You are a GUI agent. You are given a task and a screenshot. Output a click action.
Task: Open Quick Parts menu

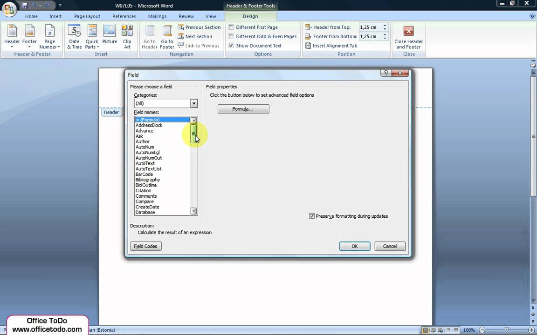(x=92, y=37)
